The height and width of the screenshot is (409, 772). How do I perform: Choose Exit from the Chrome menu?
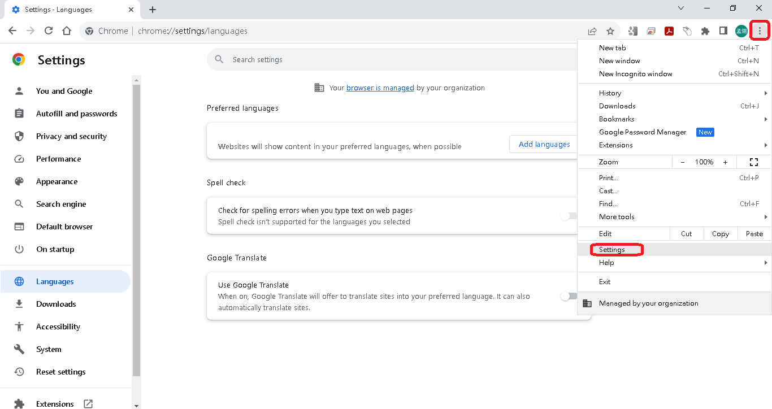[x=675, y=282]
